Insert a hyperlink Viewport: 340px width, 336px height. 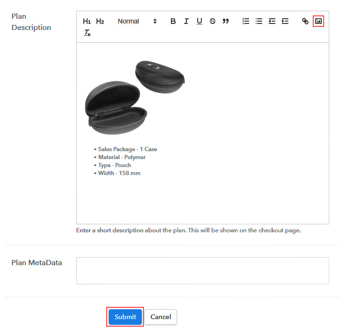305,21
